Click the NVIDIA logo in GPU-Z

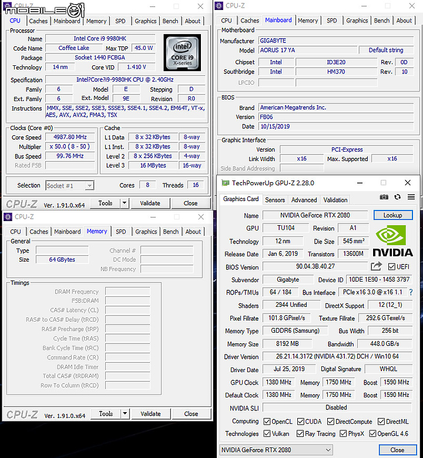pos(392,241)
